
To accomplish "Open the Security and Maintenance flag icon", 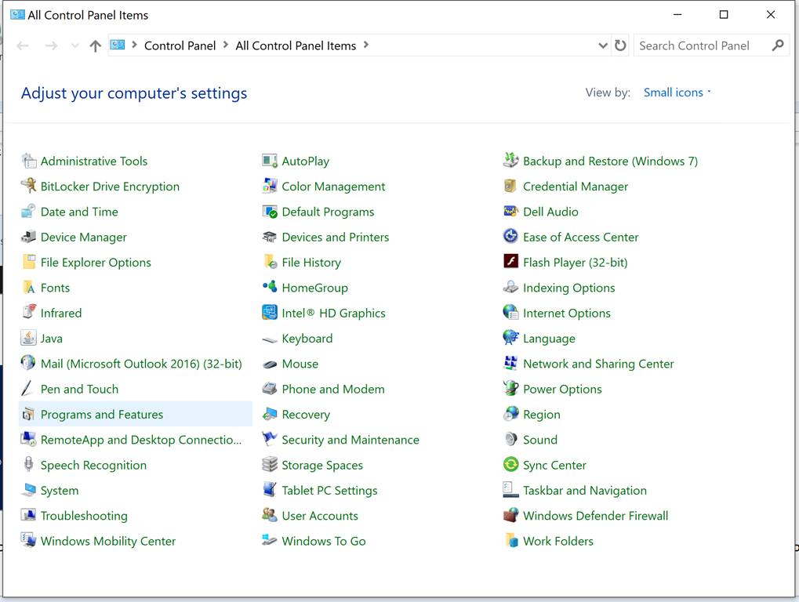I will (270, 439).
